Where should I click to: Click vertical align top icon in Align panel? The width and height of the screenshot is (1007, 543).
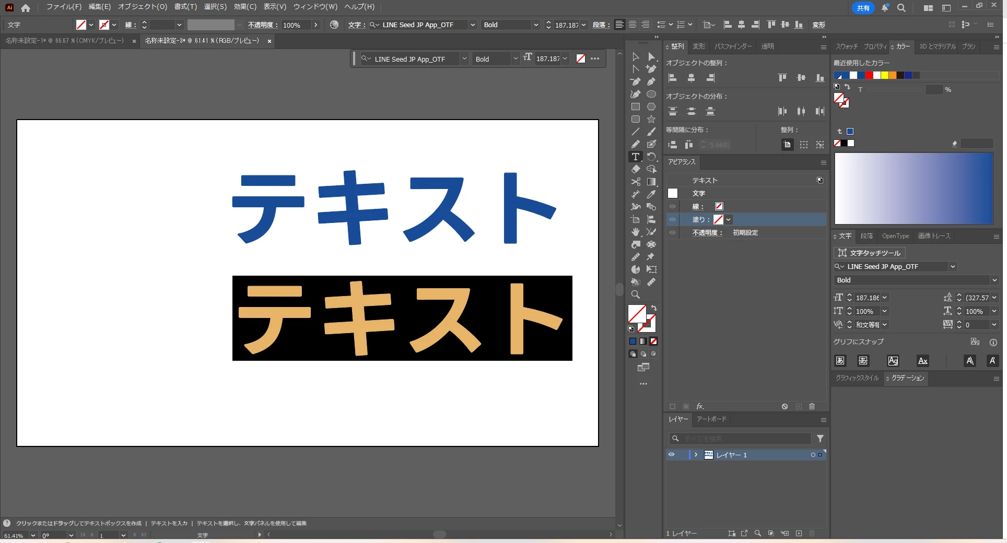pyautogui.click(x=782, y=78)
